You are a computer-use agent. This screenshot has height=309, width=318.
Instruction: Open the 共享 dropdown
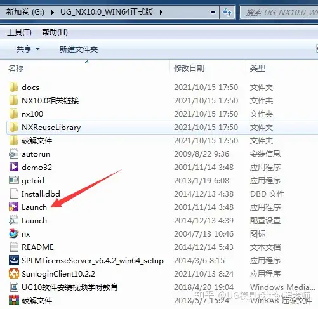(28, 49)
